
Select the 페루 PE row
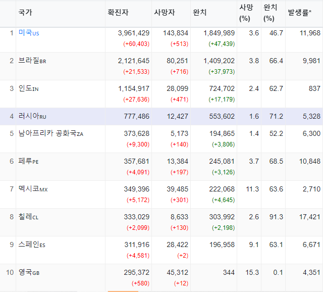click(x=161, y=167)
